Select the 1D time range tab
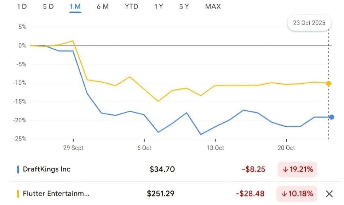344x205 pixels. (22, 6)
